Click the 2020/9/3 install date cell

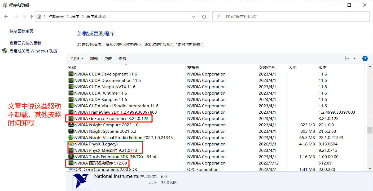click(267, 144)
